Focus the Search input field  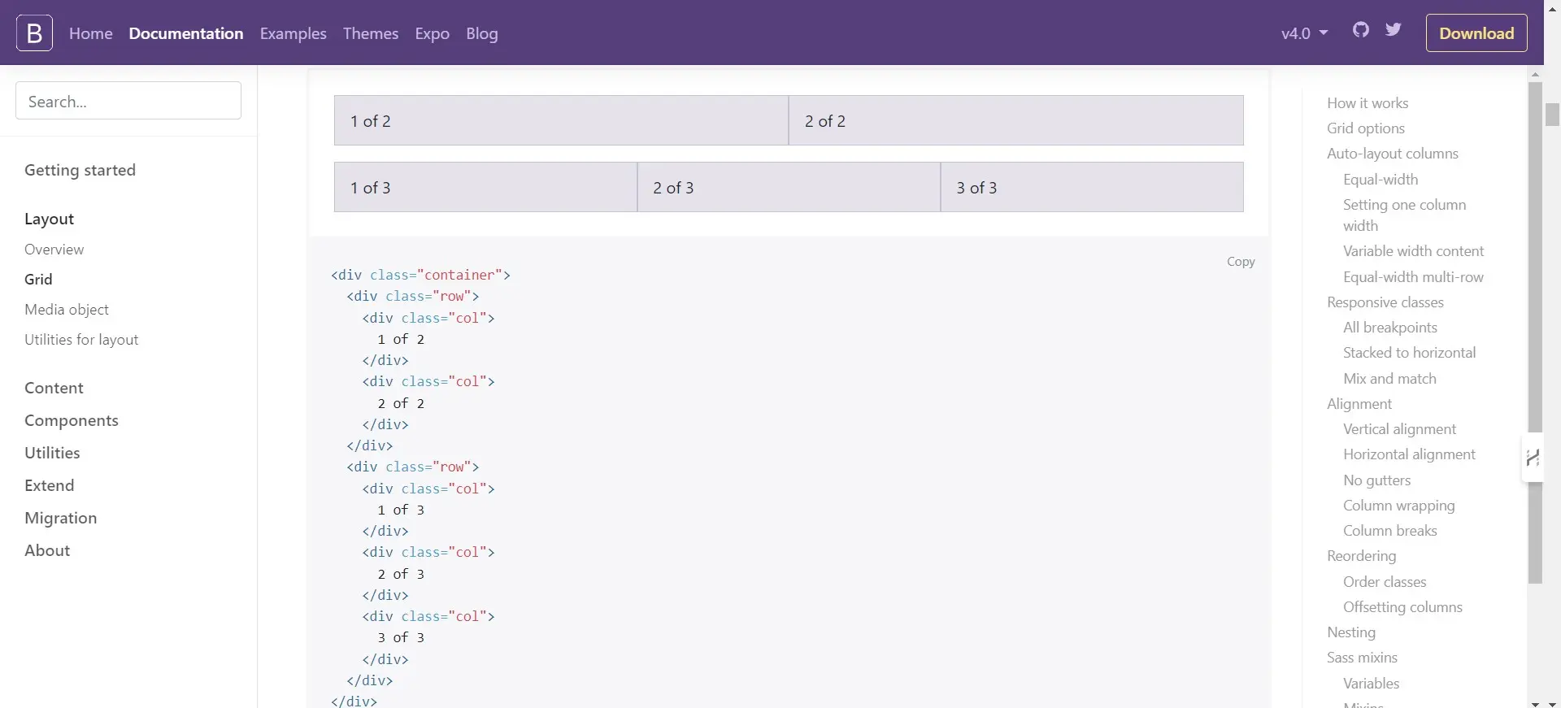pos(128,101)
